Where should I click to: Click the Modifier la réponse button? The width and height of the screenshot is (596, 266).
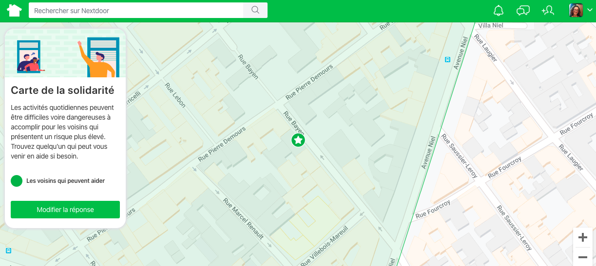point(65,210)
